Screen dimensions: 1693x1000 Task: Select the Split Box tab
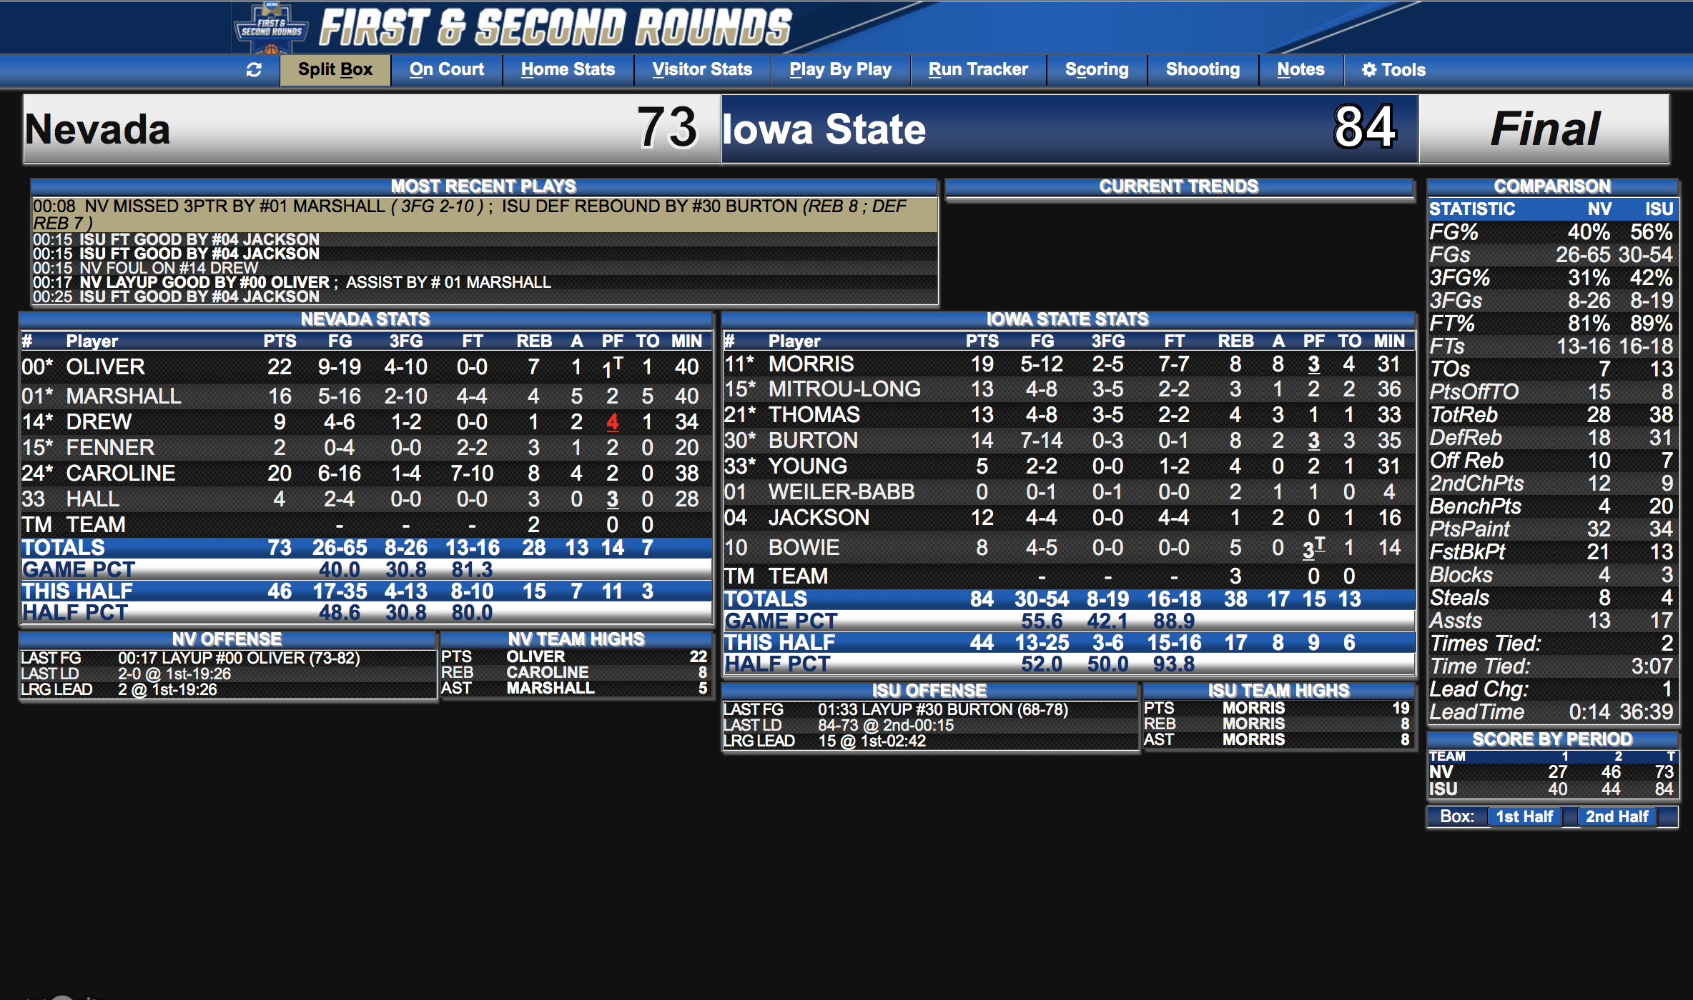pyautogui.click(x=335, y=70)
